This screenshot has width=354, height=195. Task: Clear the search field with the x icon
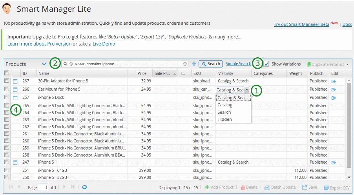pos(185,64)
